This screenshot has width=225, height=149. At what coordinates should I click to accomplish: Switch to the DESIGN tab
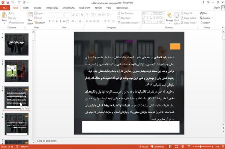coord(37,8)
